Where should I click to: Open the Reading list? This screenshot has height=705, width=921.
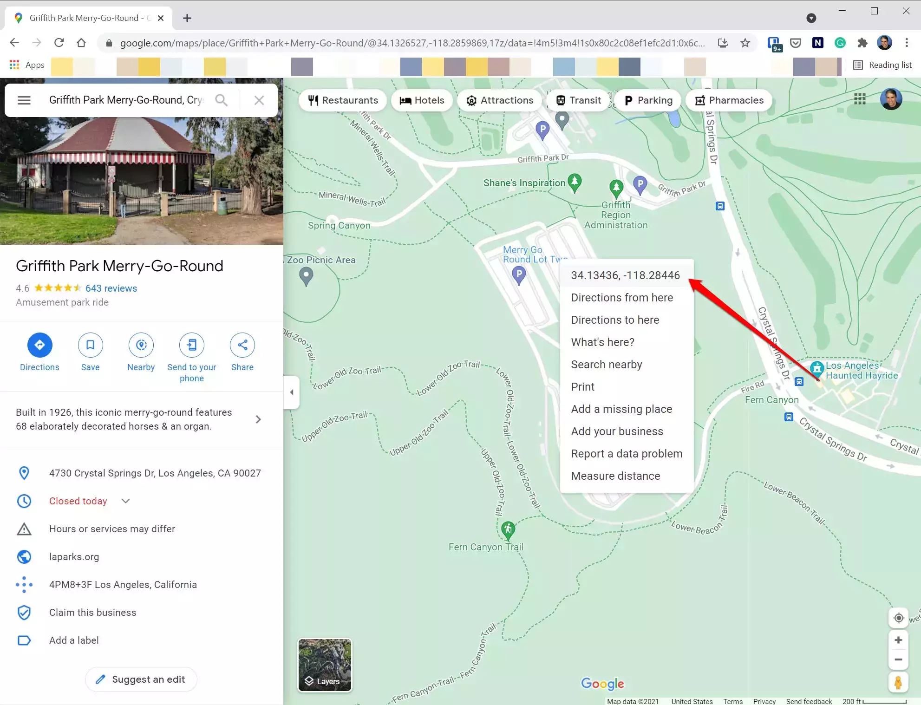coord(882,65)
